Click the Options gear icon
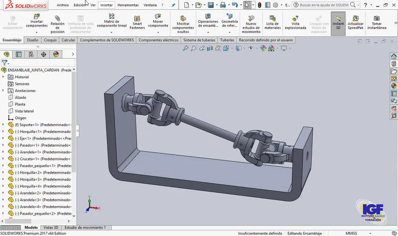 click(x=275, y=5)
